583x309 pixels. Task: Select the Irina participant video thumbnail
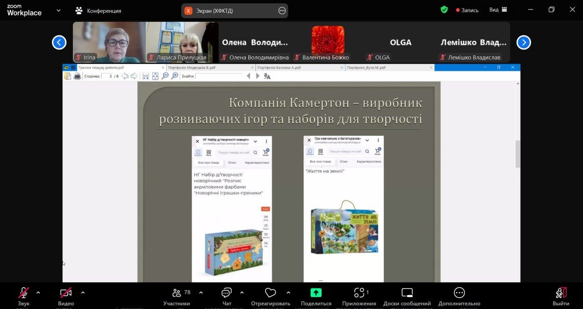pos(109,42)
